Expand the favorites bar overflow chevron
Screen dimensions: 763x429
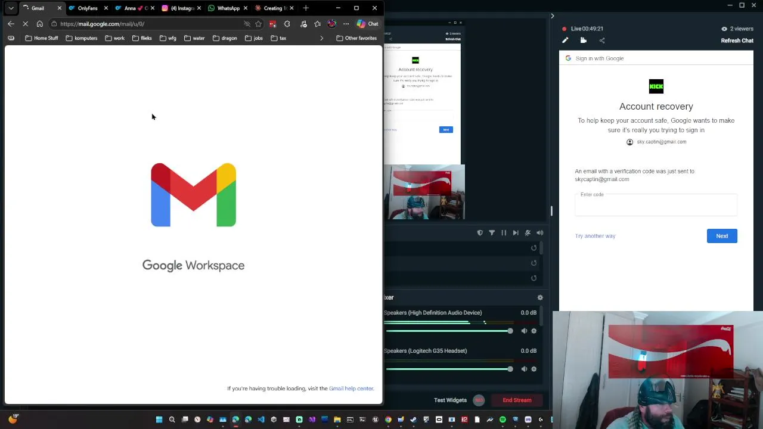point(321,38)
